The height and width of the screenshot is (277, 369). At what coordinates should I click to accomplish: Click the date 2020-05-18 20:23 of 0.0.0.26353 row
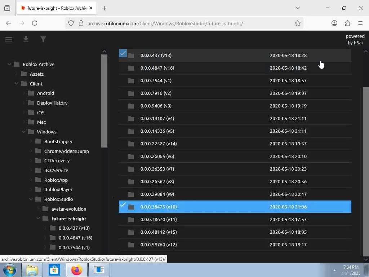coord(288,169)
